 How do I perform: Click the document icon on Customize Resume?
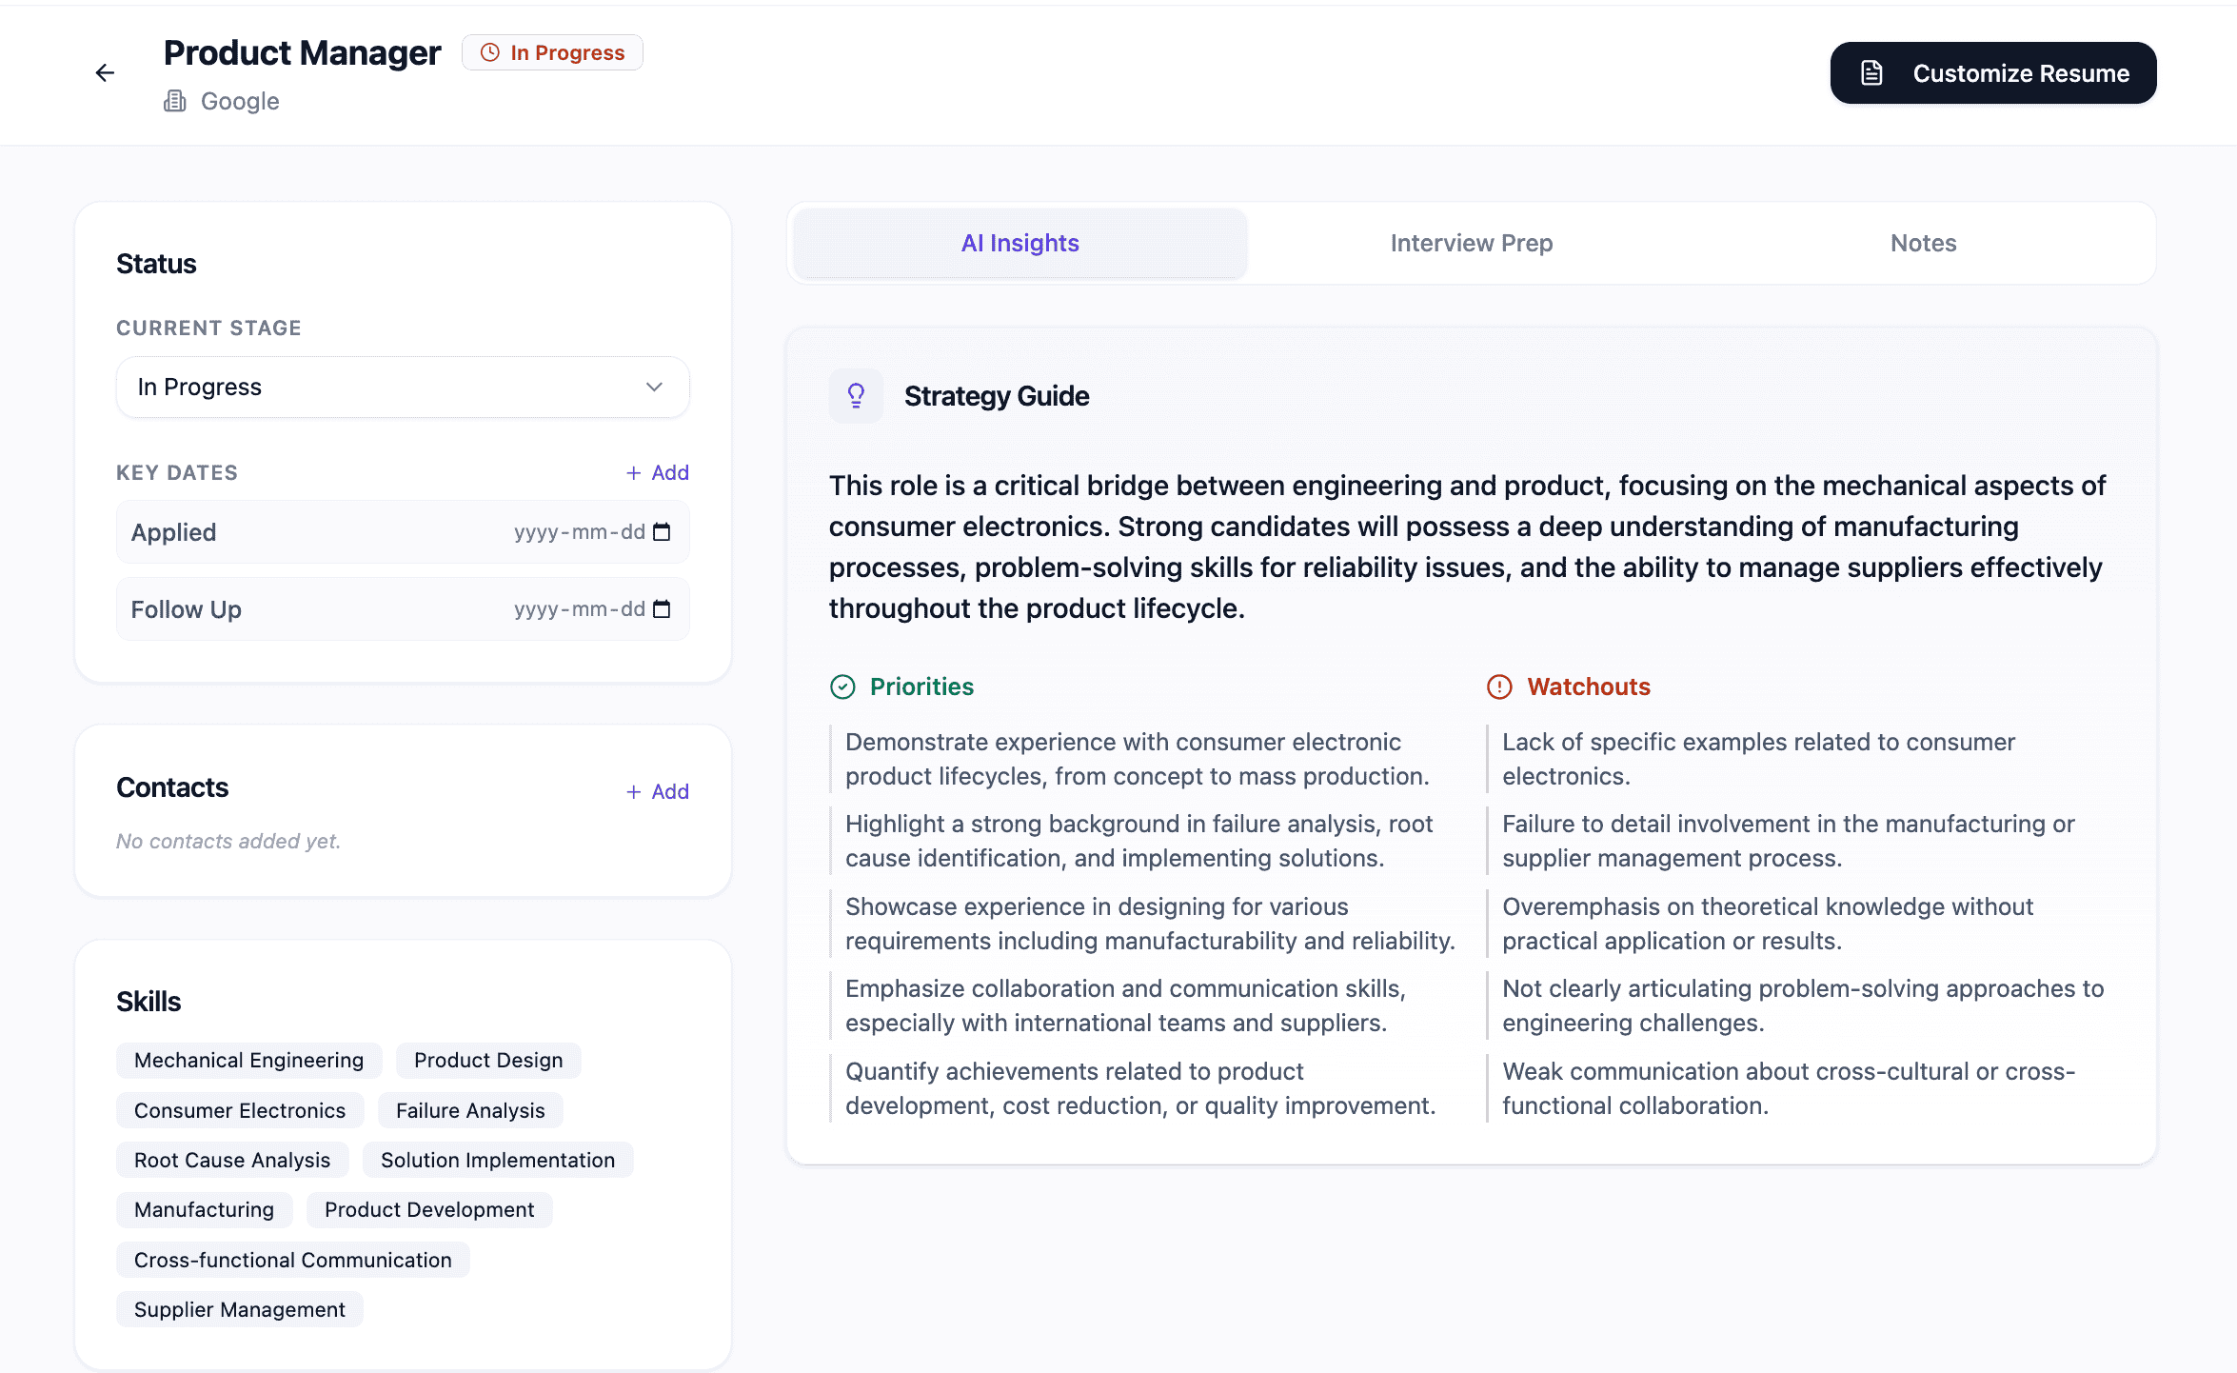(1871, 73)
